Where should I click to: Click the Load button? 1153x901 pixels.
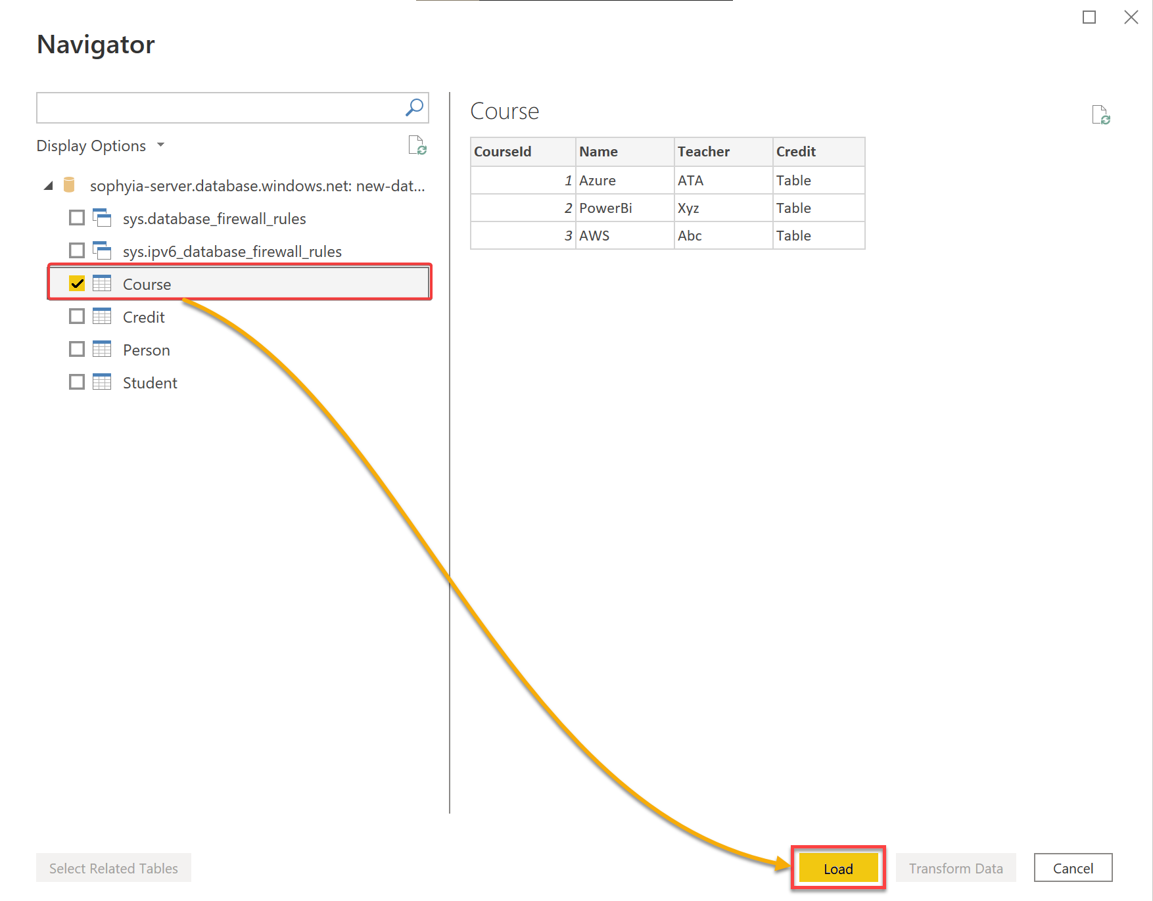click(x=838, y=868)
